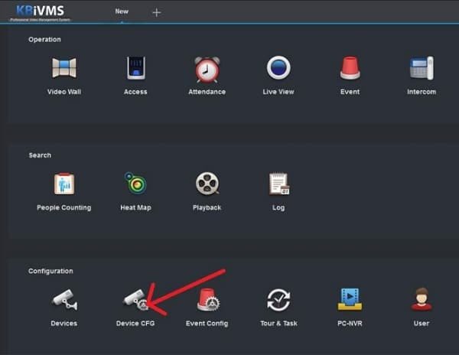Add a new tab with plus button
This screenshot has width=459, height=355.
[157, 12]
